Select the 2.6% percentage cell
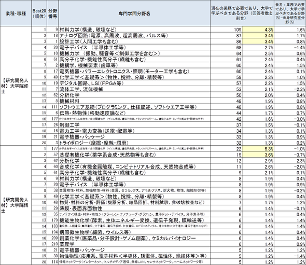 (258, 166)
